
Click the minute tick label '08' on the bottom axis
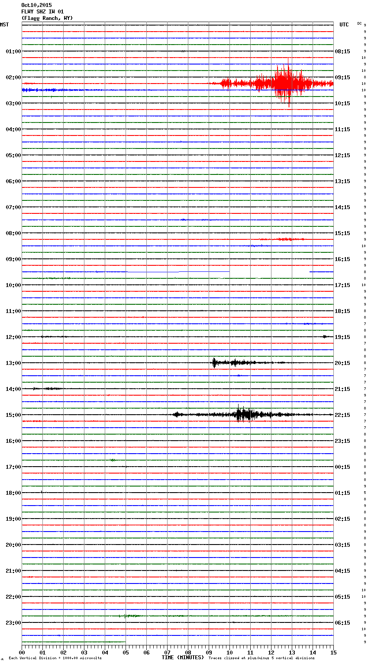point(188,652)
